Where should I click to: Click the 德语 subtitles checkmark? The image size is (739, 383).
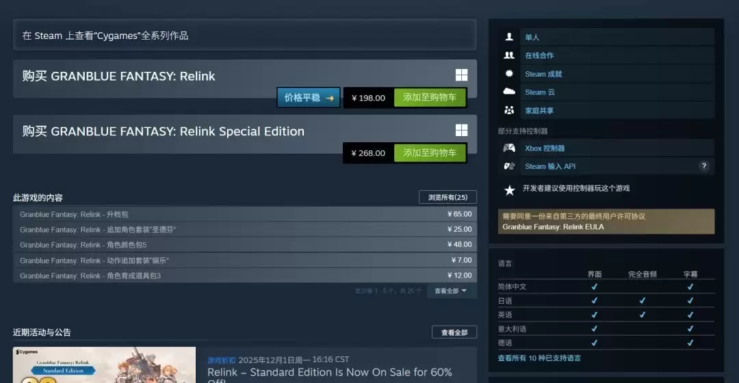tap(690, 343)
